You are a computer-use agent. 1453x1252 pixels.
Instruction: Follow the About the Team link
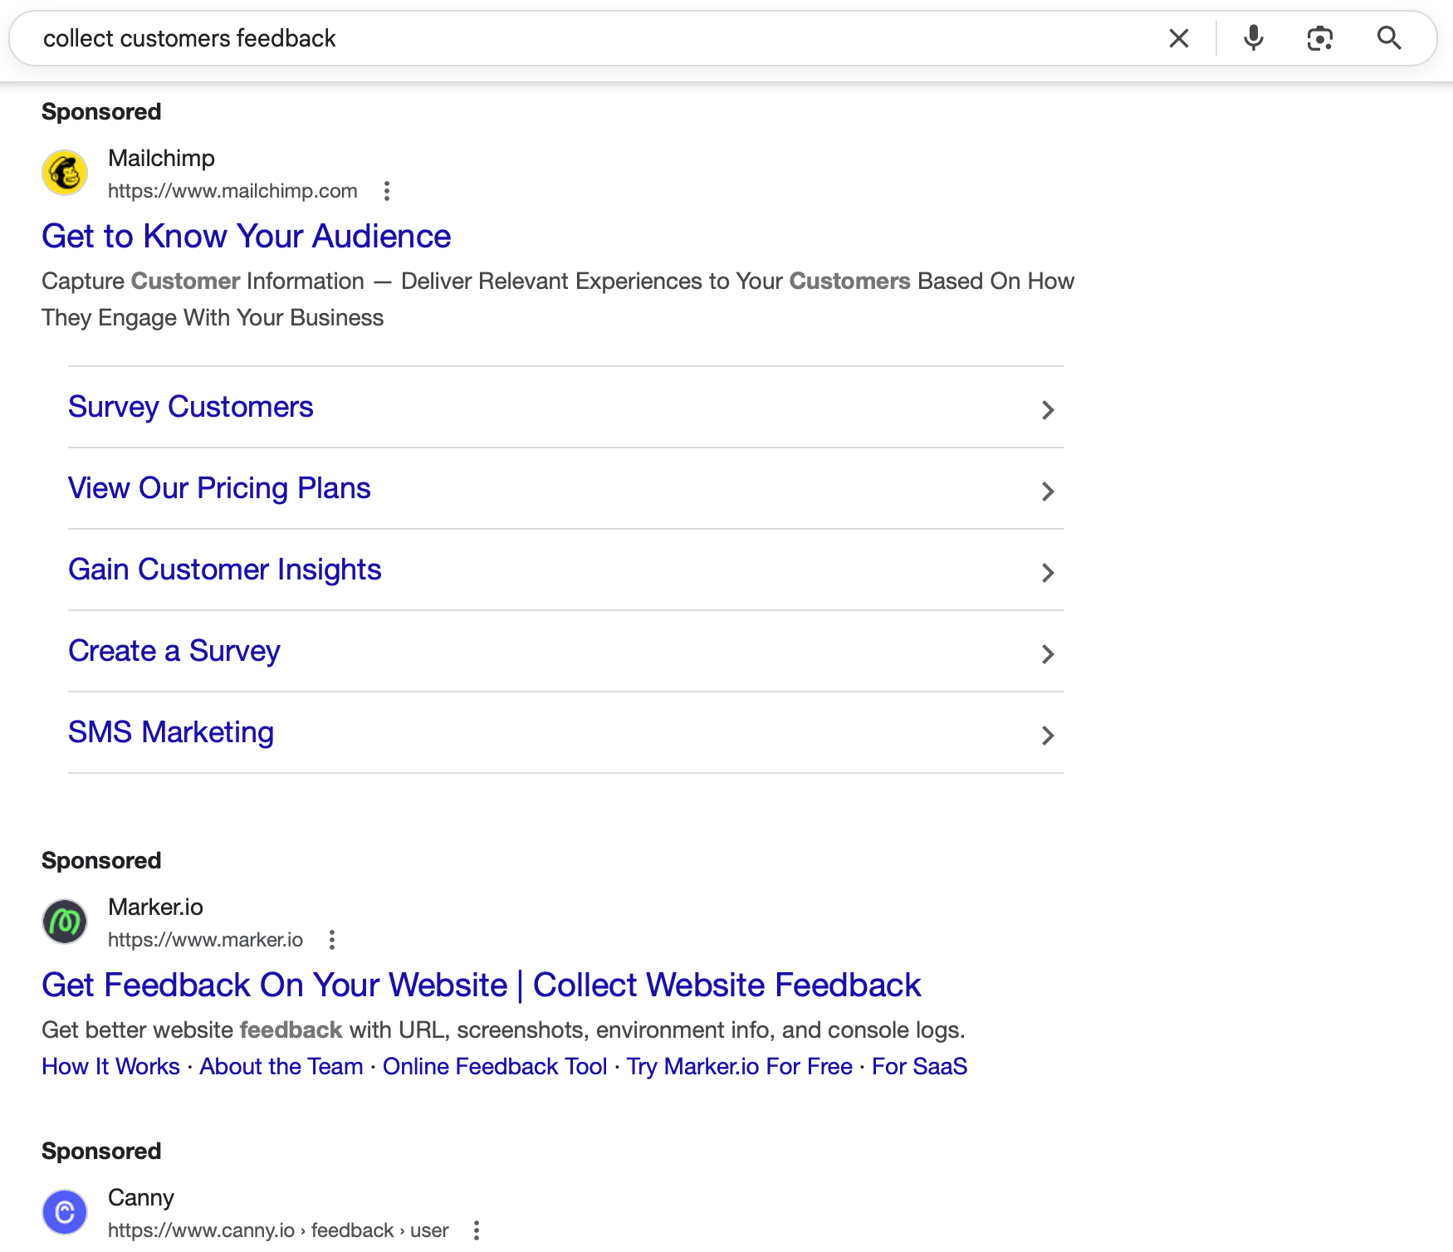click(x=281, y=1066)
